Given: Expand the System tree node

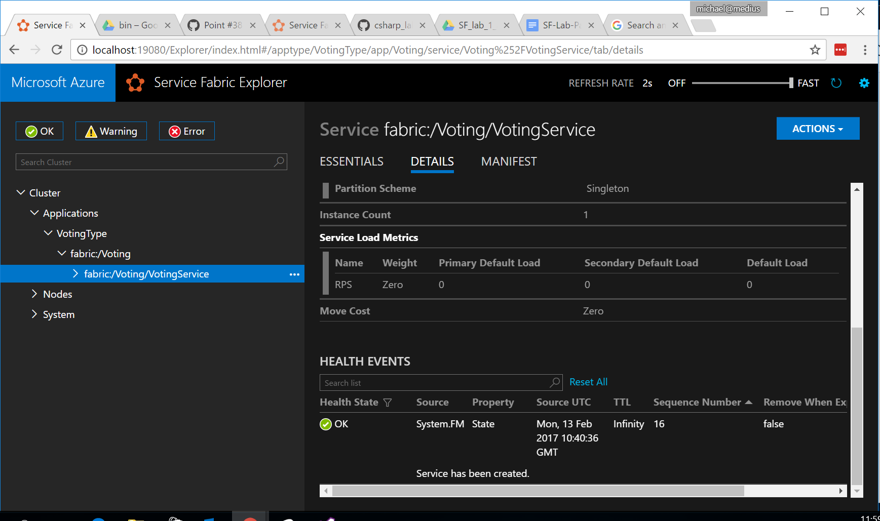Looking at the screenshot, I should pyautogui.click(x=34, y=314).
